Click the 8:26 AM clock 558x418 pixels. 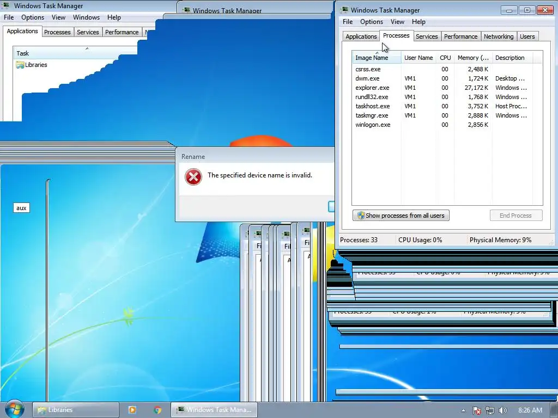pyautogui.click(x=530, y=410)
